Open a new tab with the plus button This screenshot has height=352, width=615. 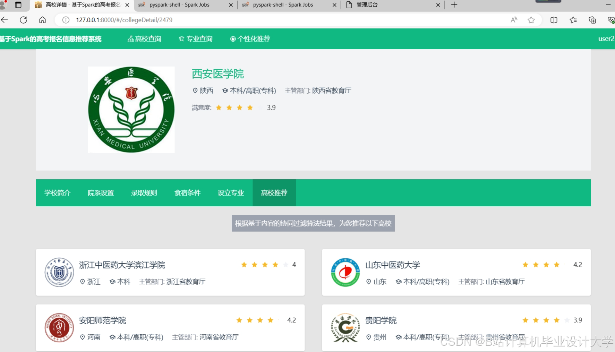pos(454,5)
